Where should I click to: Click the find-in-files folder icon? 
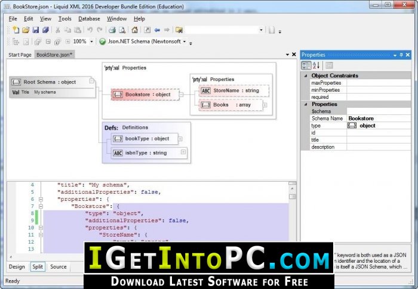(x=179, y=30)
